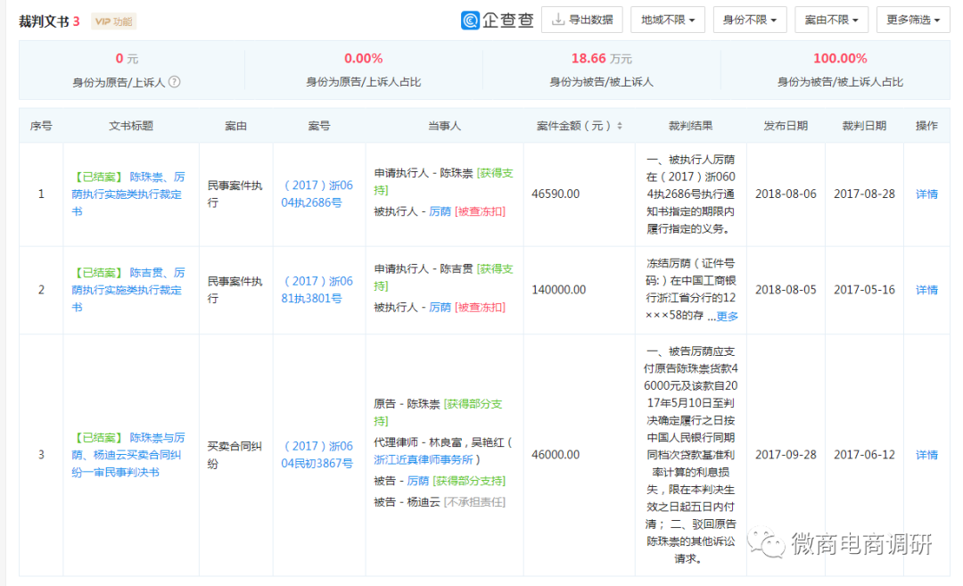Viewport: 963px width, 586px height.
Task: Expand the 更多筛选 filter panel
Action: coord(912,19)
